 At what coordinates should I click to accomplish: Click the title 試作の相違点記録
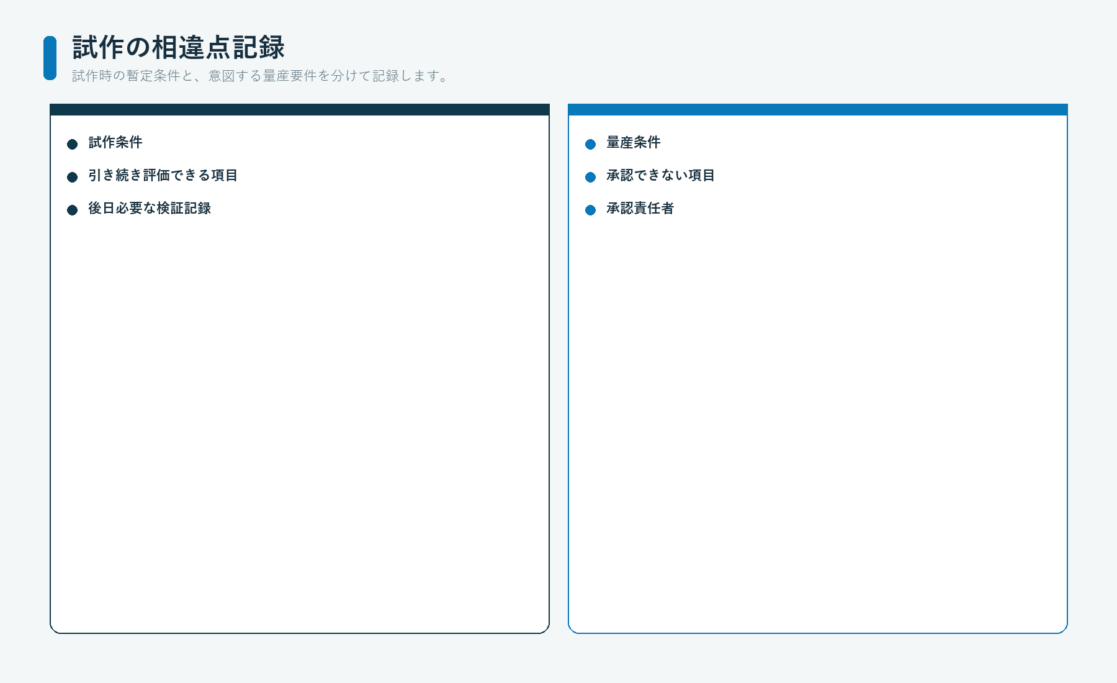click(x=179, y=47)
